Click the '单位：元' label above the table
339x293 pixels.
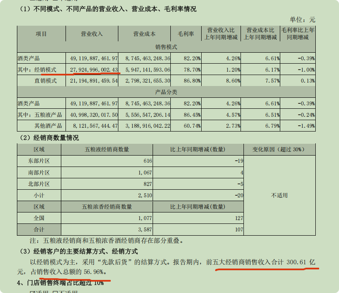[303, 20]
